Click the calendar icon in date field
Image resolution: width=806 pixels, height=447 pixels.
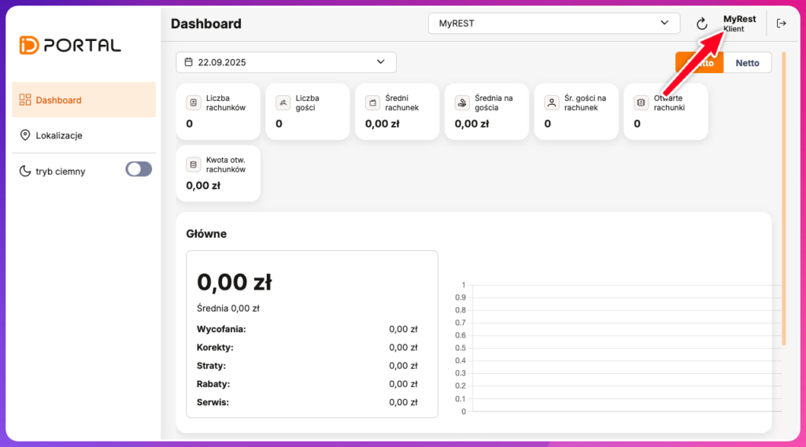click(x=189, y=62)
